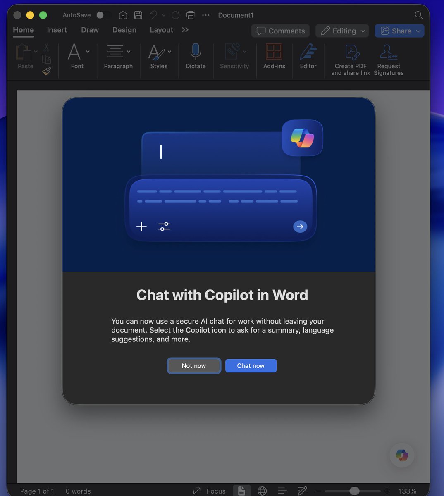Expand the undo history dropdown arrow

(164, 15)
